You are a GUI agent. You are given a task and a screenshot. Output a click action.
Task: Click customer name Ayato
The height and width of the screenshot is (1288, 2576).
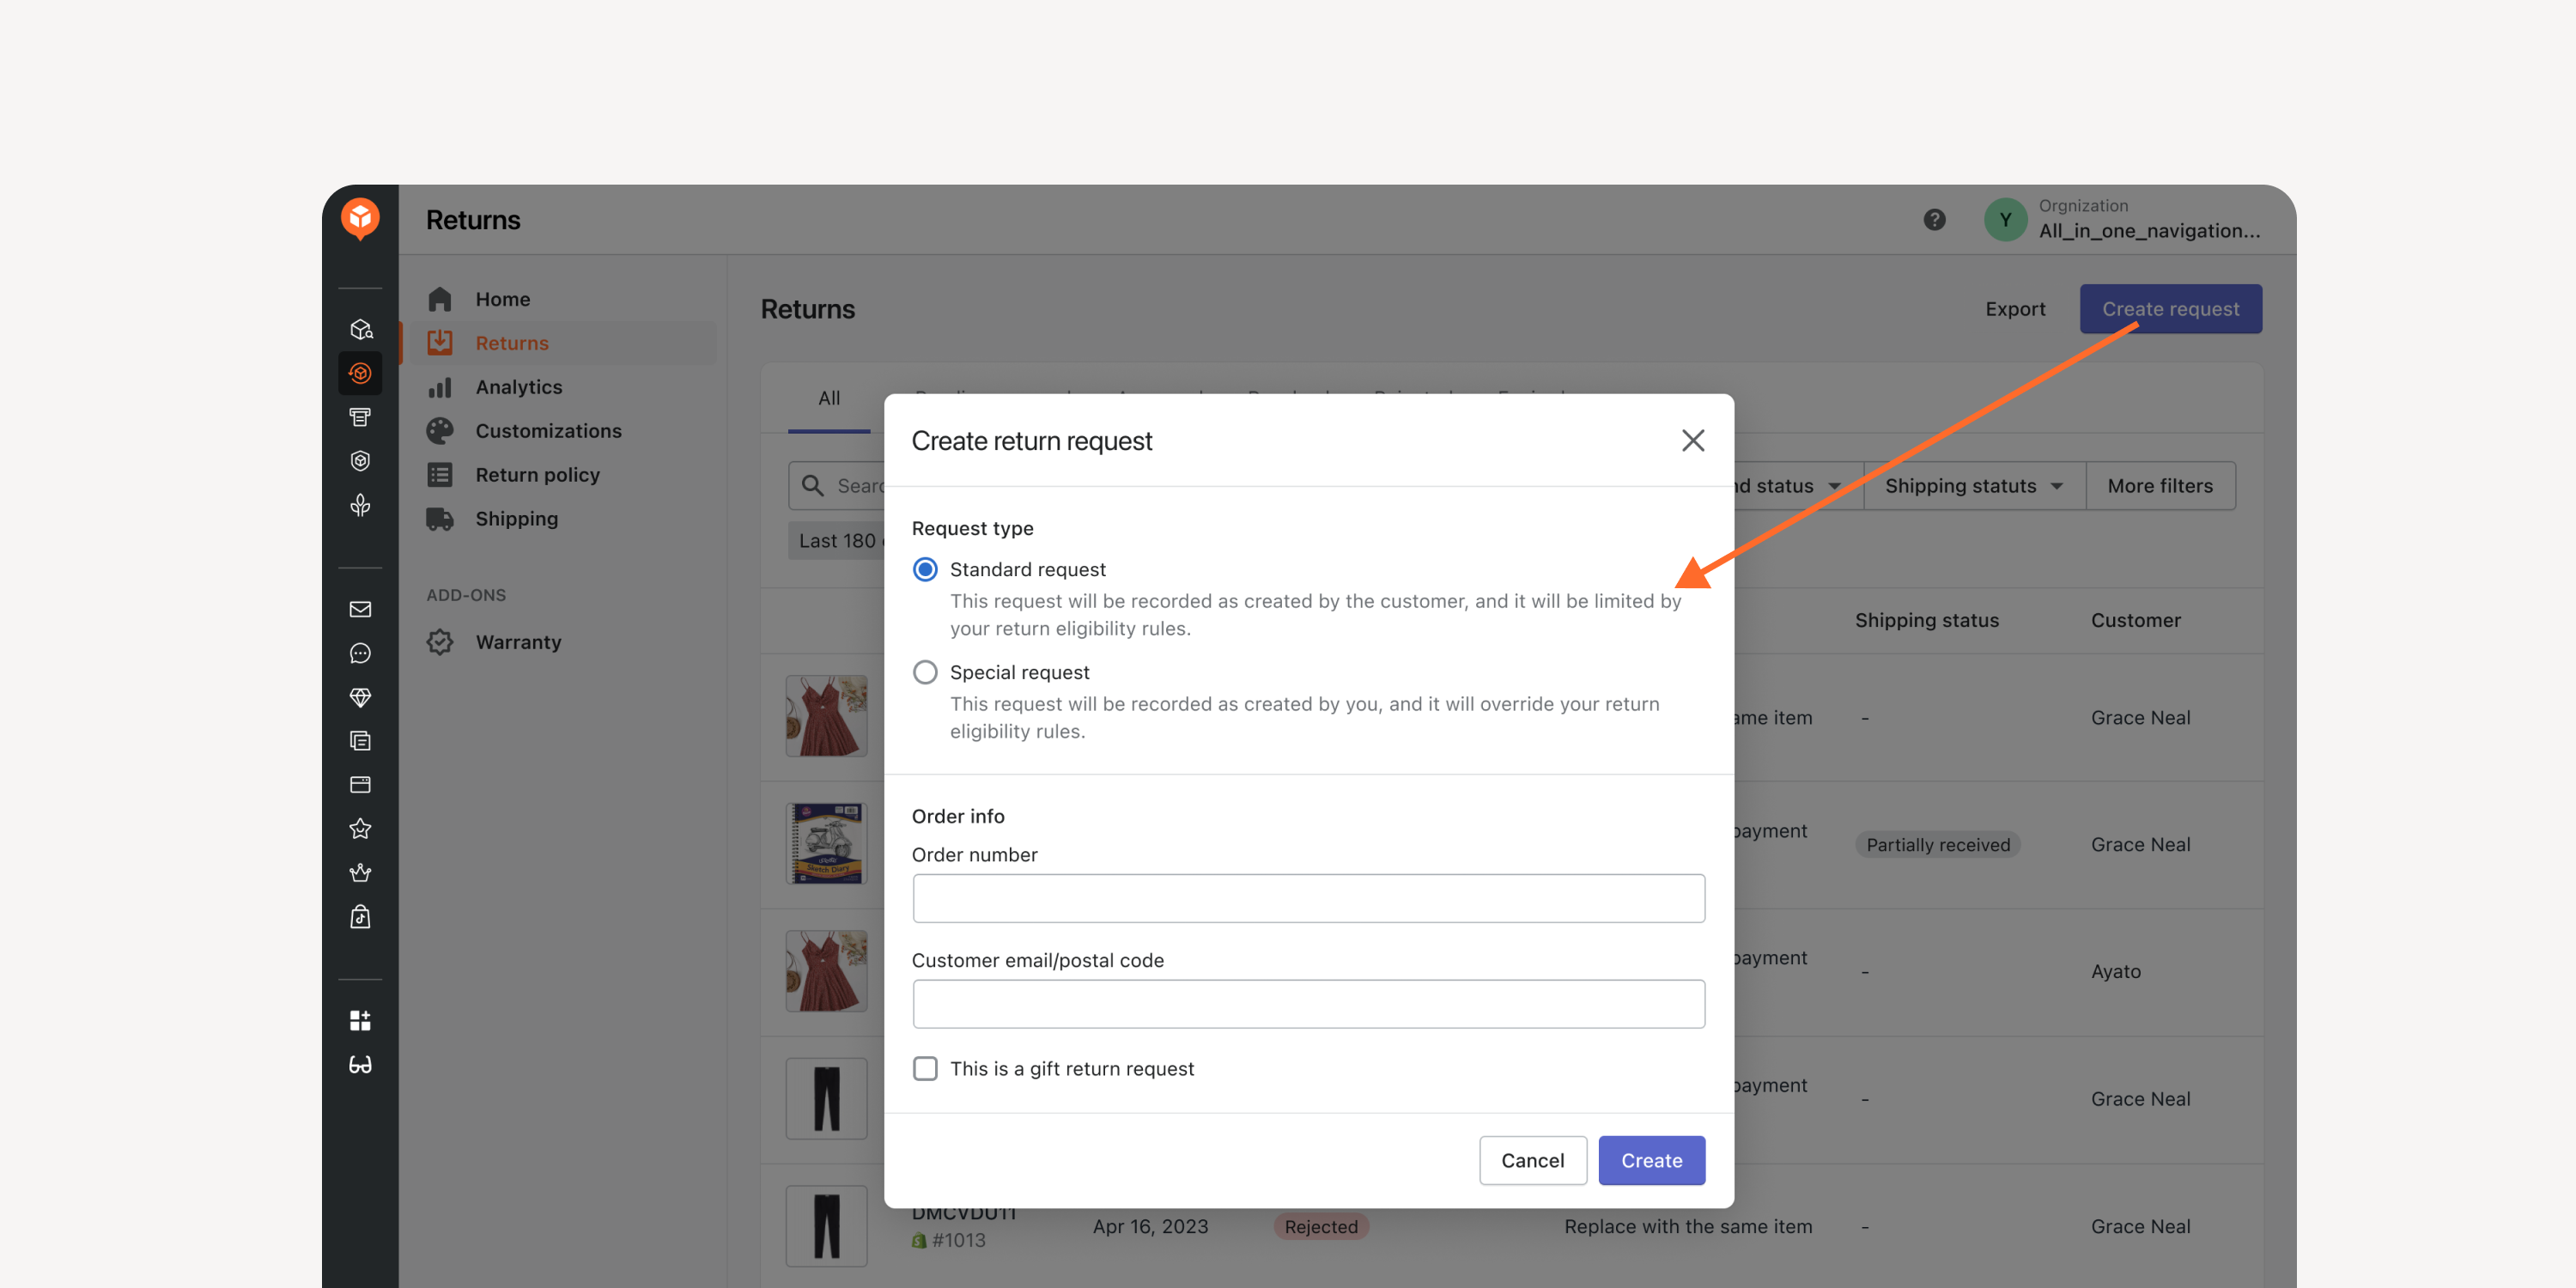point(2115,971)
